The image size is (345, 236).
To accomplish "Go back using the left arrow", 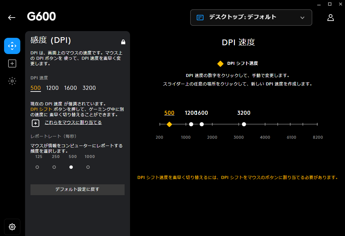I will [12, 18].
